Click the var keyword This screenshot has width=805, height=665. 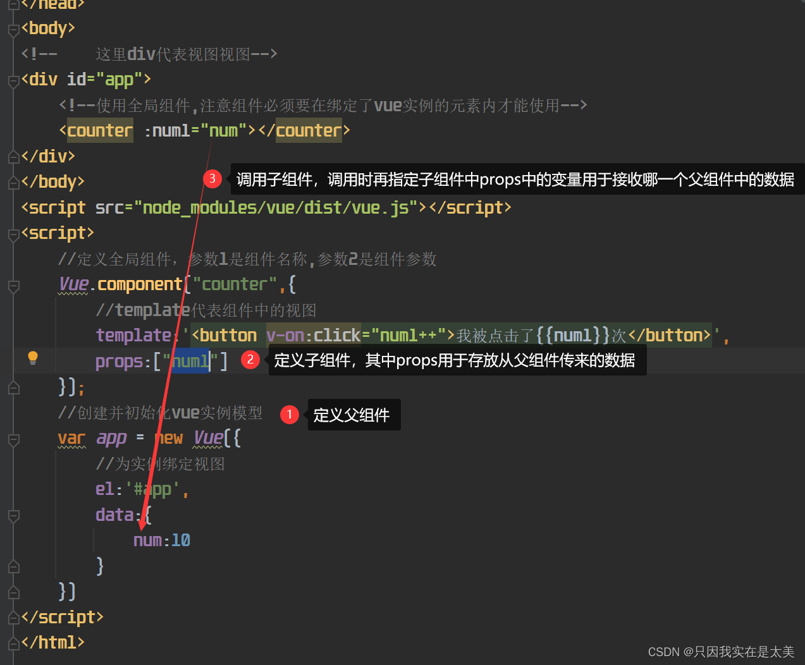click(x=71, y=438)
